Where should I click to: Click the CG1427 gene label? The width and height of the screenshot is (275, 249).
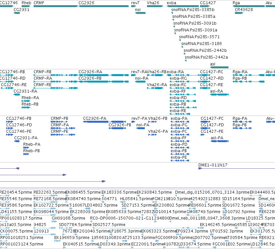(x=208, y=3)
